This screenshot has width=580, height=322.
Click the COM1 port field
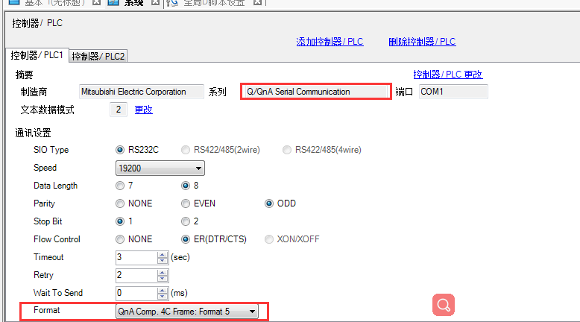pos(453,92)
